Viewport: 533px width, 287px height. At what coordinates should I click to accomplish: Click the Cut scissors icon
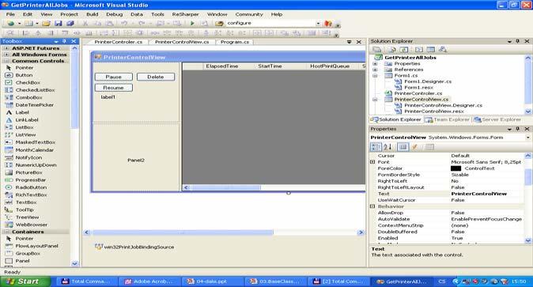coord(85,24)
